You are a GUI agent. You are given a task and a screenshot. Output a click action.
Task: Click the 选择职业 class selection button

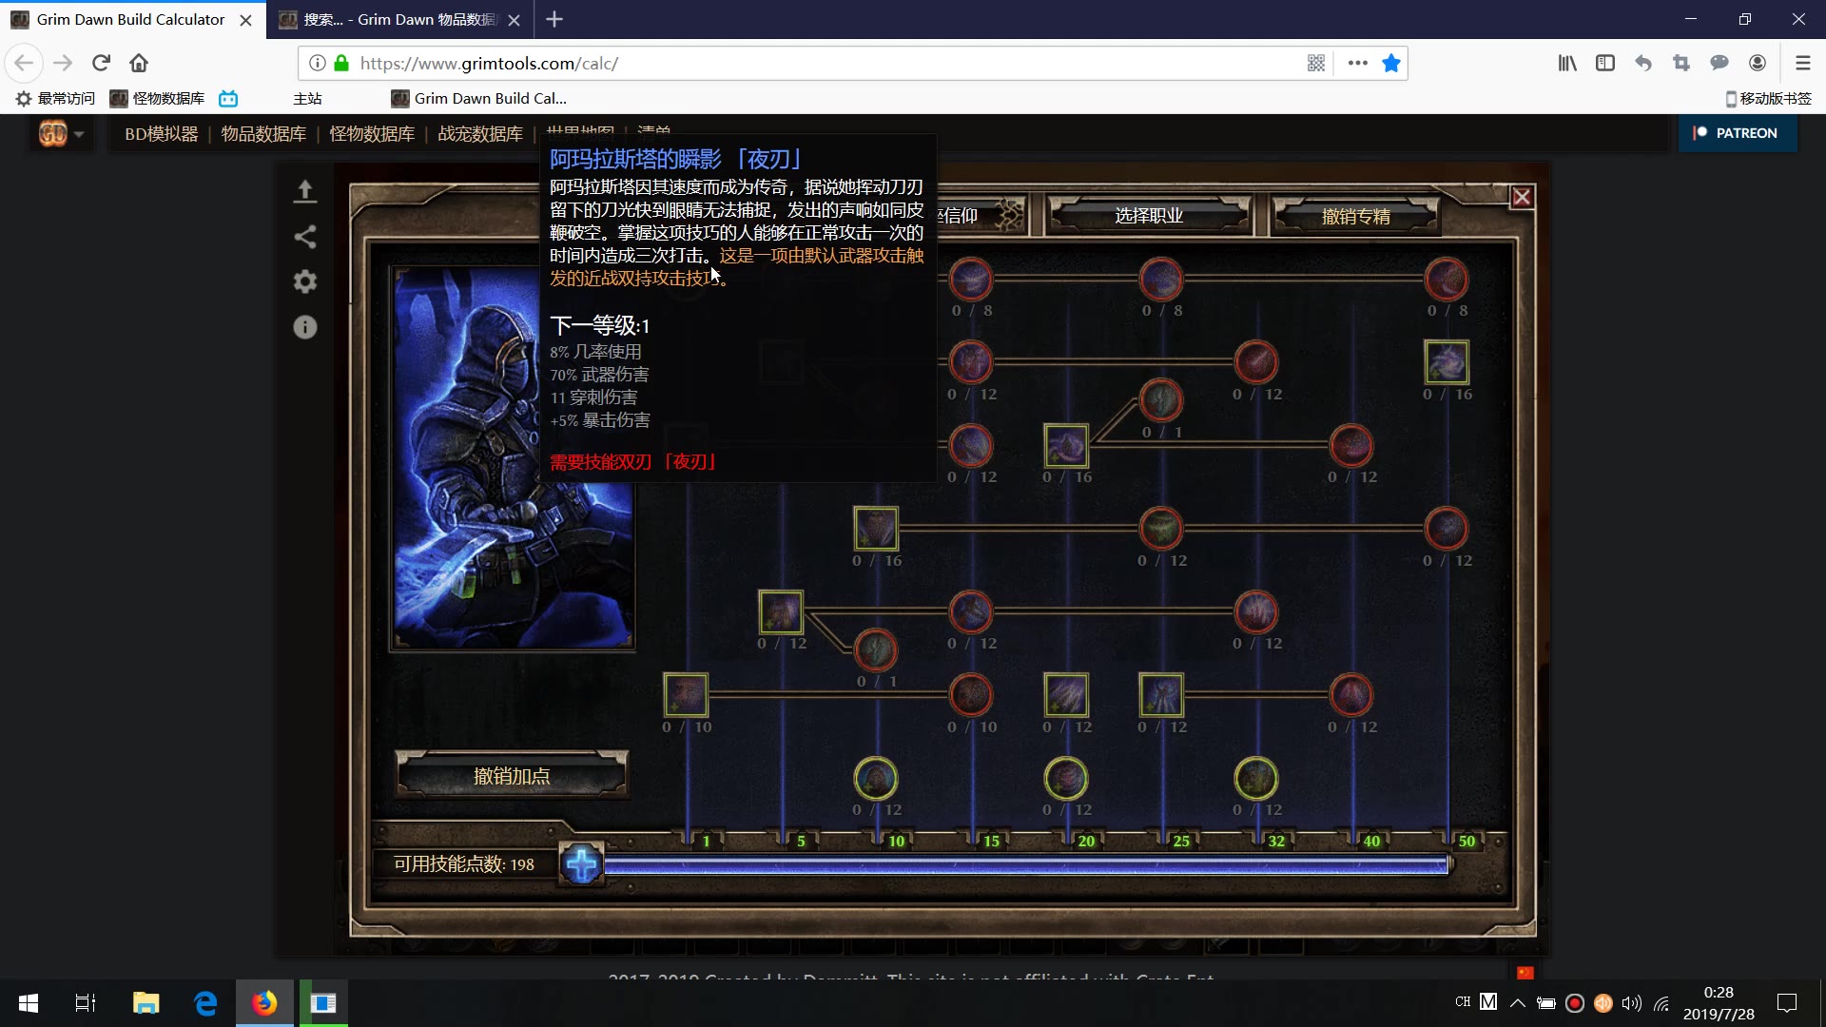[1148, 214]
